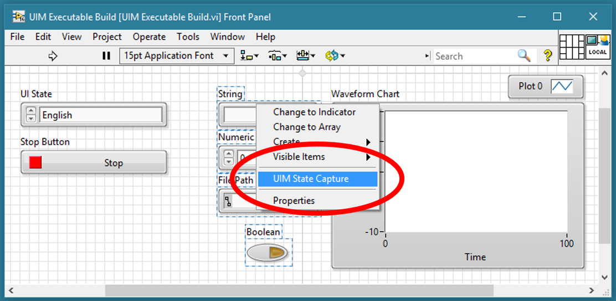616x301 pixels.
Task: Click the Run arrow in toolbar
Action: [x=53, y=56]
